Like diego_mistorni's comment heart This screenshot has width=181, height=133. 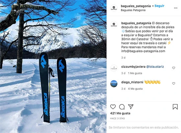pyautogui.click(x=174, y=83)
